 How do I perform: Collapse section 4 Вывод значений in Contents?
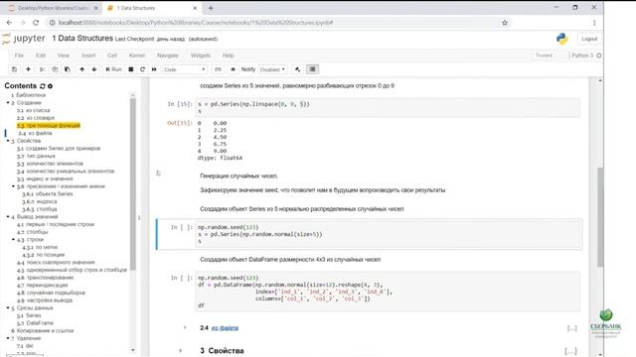[x=8, y=217]
